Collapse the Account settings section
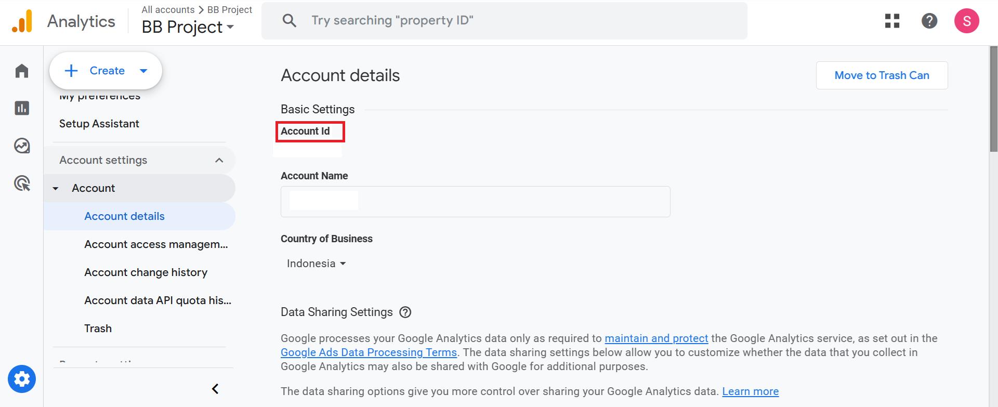This screenshot has height=407, width=998. point(219,160)
